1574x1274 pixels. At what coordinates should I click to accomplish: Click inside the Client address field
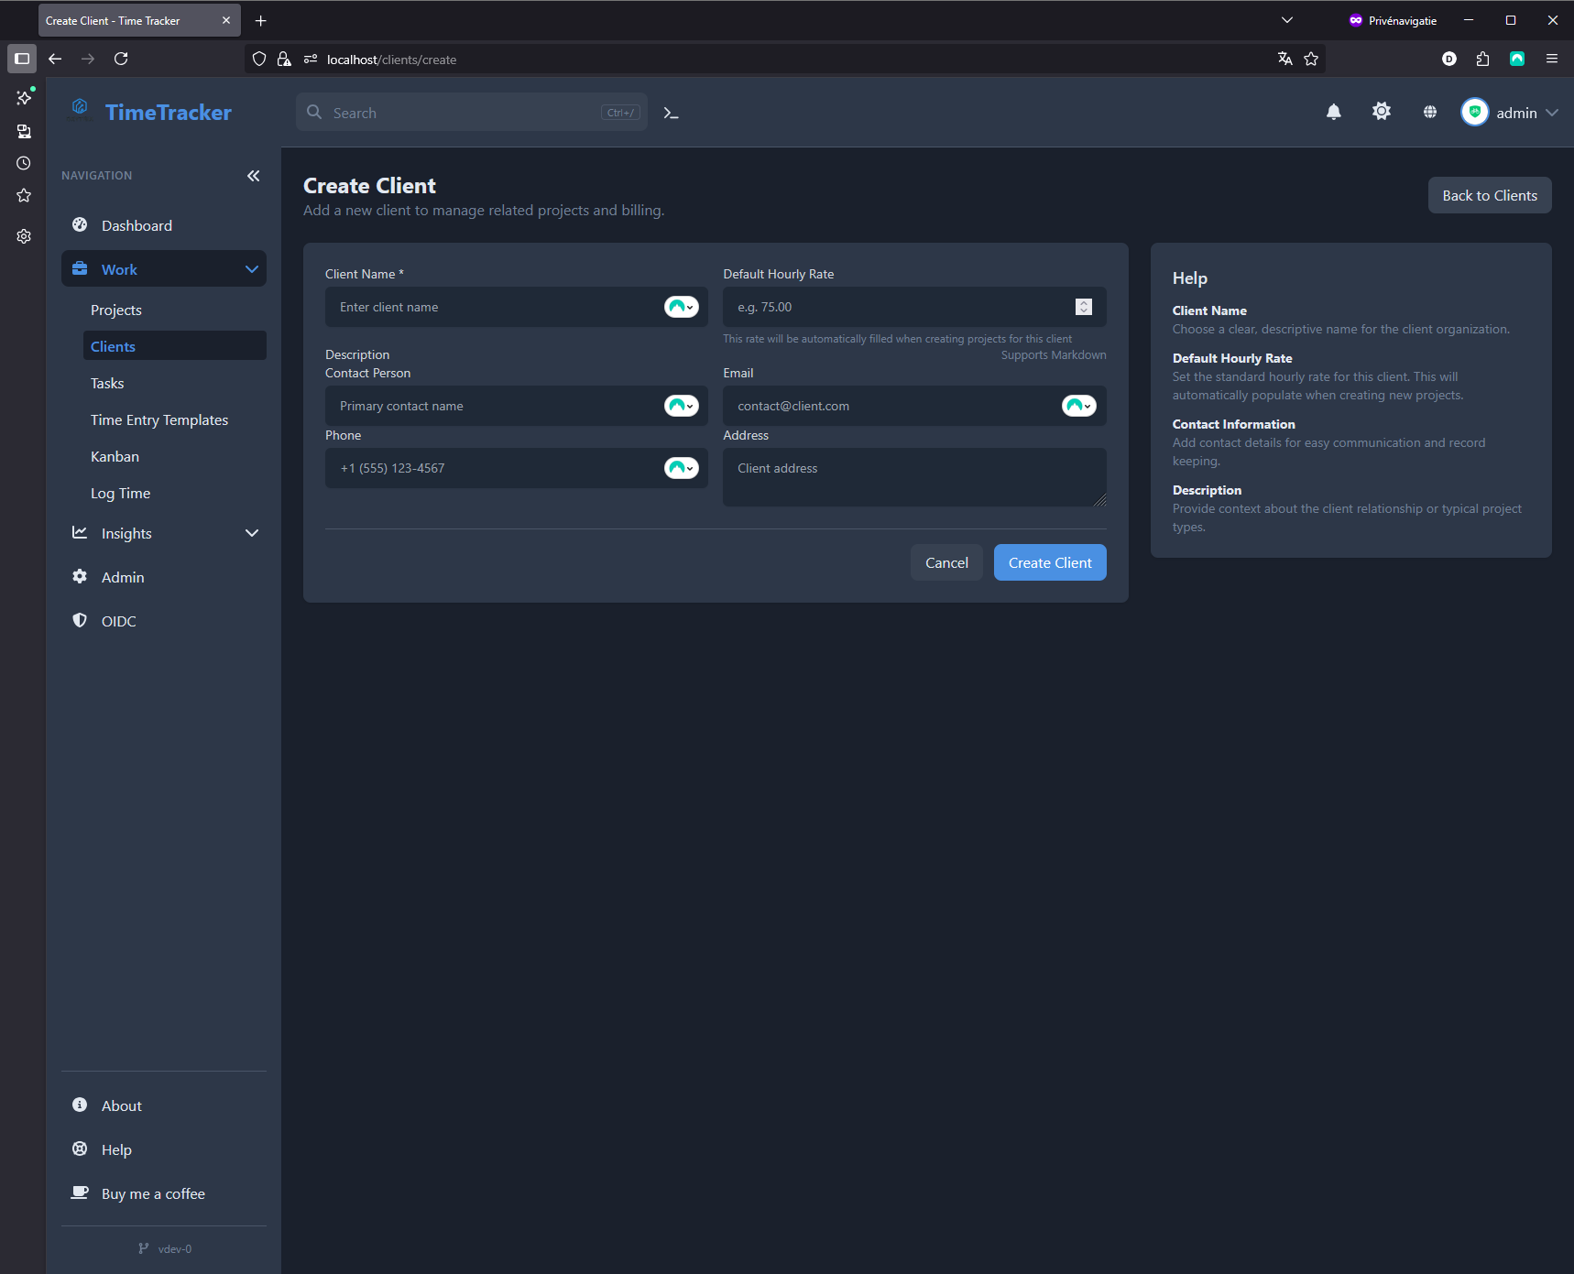913,476
